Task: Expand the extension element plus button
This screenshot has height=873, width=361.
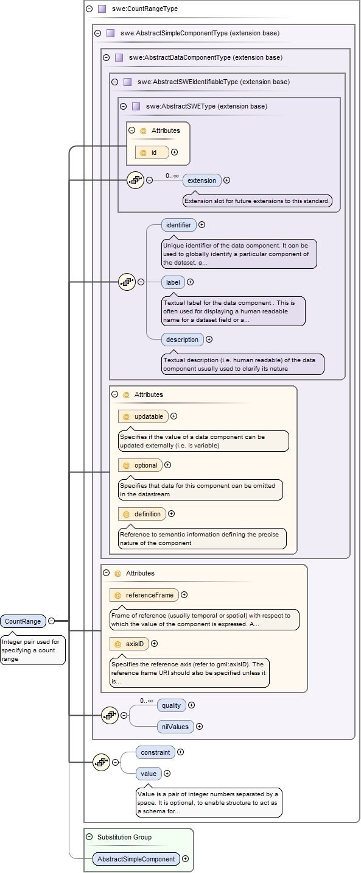Action: click(227, 180)
